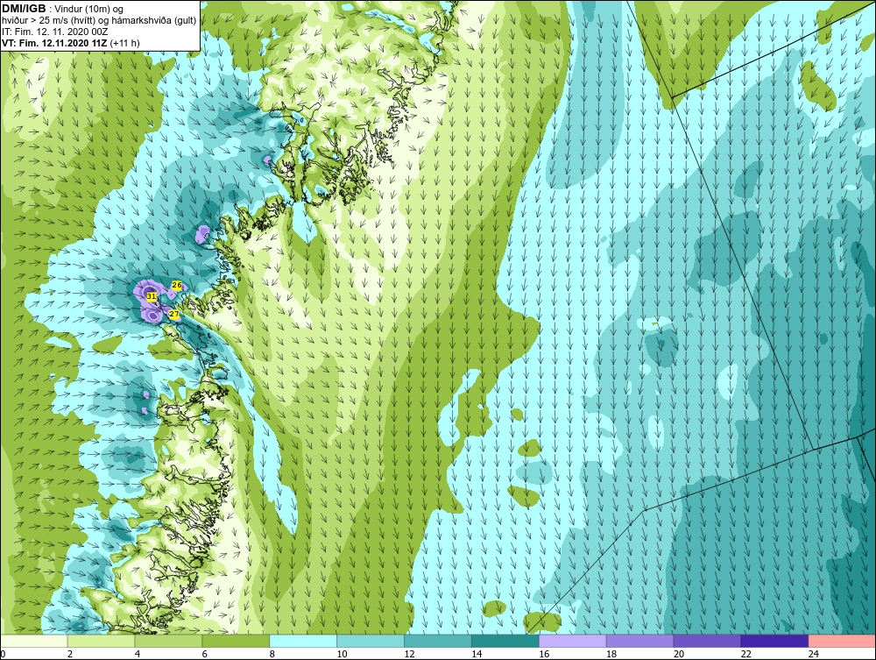The image size is (876, 660).
Task: Click the yellow gust label 27
Action: (x=173, y=315)
